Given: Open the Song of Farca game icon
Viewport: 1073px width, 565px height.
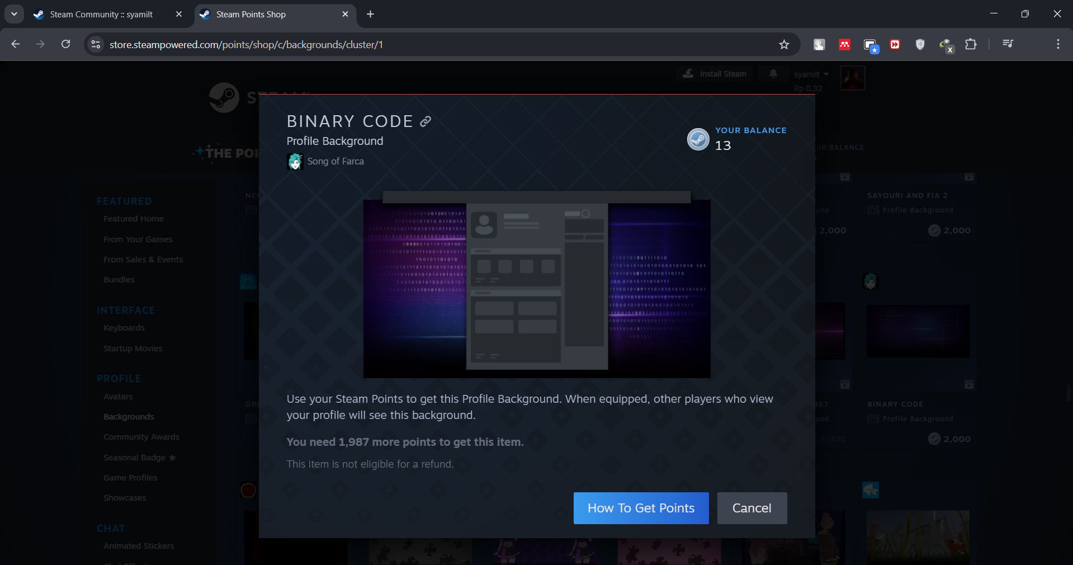Looking at the screenshot, I should coord(295,162).
